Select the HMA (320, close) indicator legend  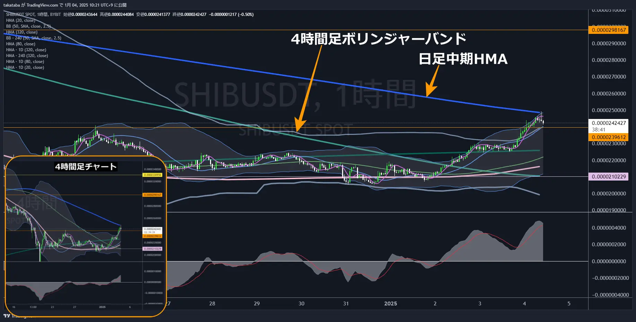click(21, 32)
